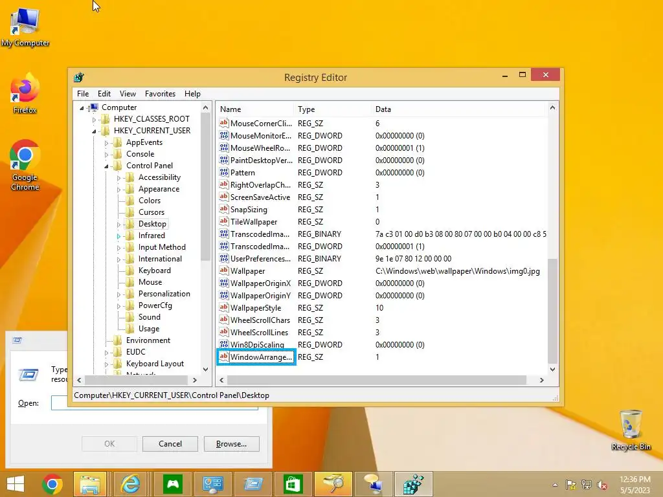Sort values by Type column header
This screenshot has height=497, width=663.
point(332,109)
